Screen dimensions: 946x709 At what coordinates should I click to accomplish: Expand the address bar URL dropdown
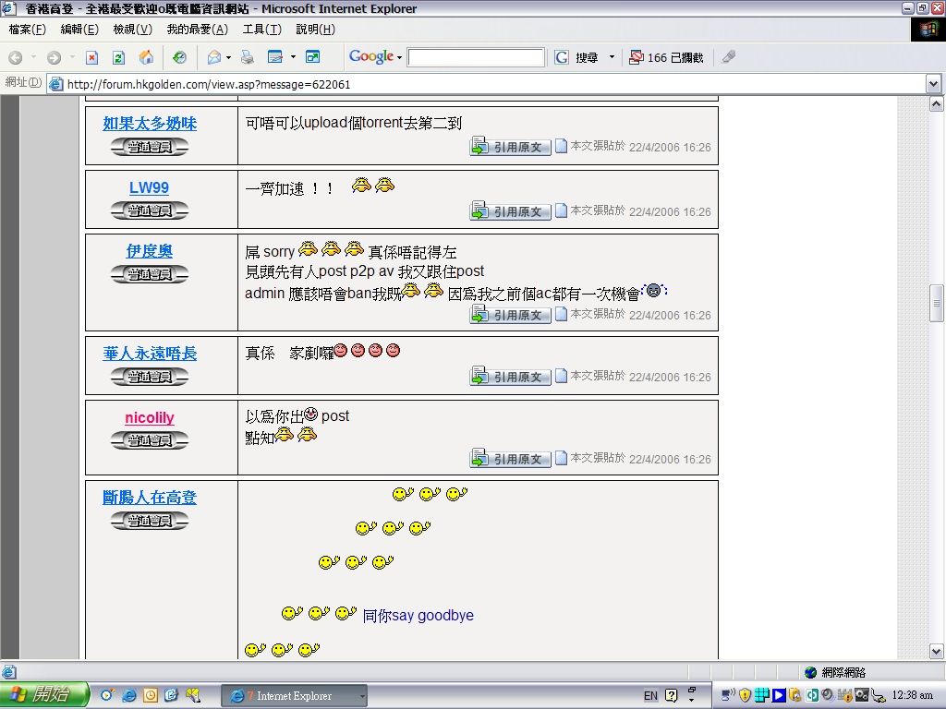click(x=933, y=84)
